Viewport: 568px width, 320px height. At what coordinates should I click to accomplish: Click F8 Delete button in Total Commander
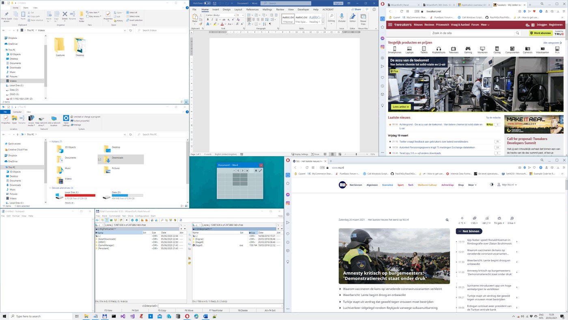243,310
